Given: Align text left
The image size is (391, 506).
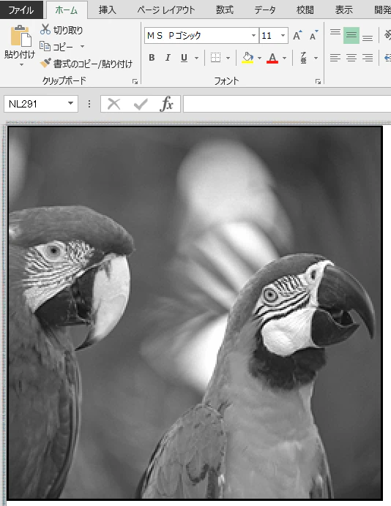Looking at the screenshot, I should coord(335,58).
